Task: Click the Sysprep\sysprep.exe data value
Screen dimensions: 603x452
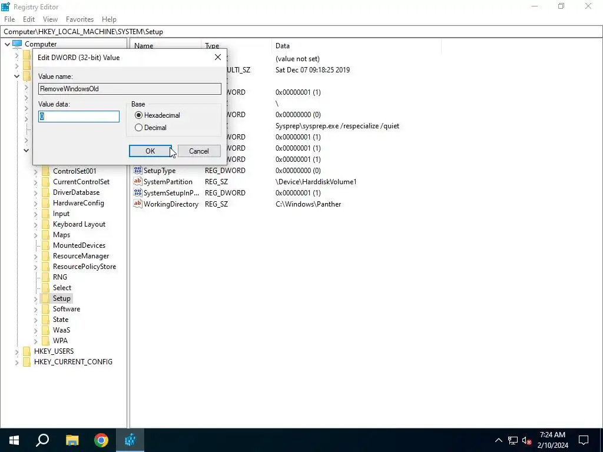Action: (x=337, y=126)
